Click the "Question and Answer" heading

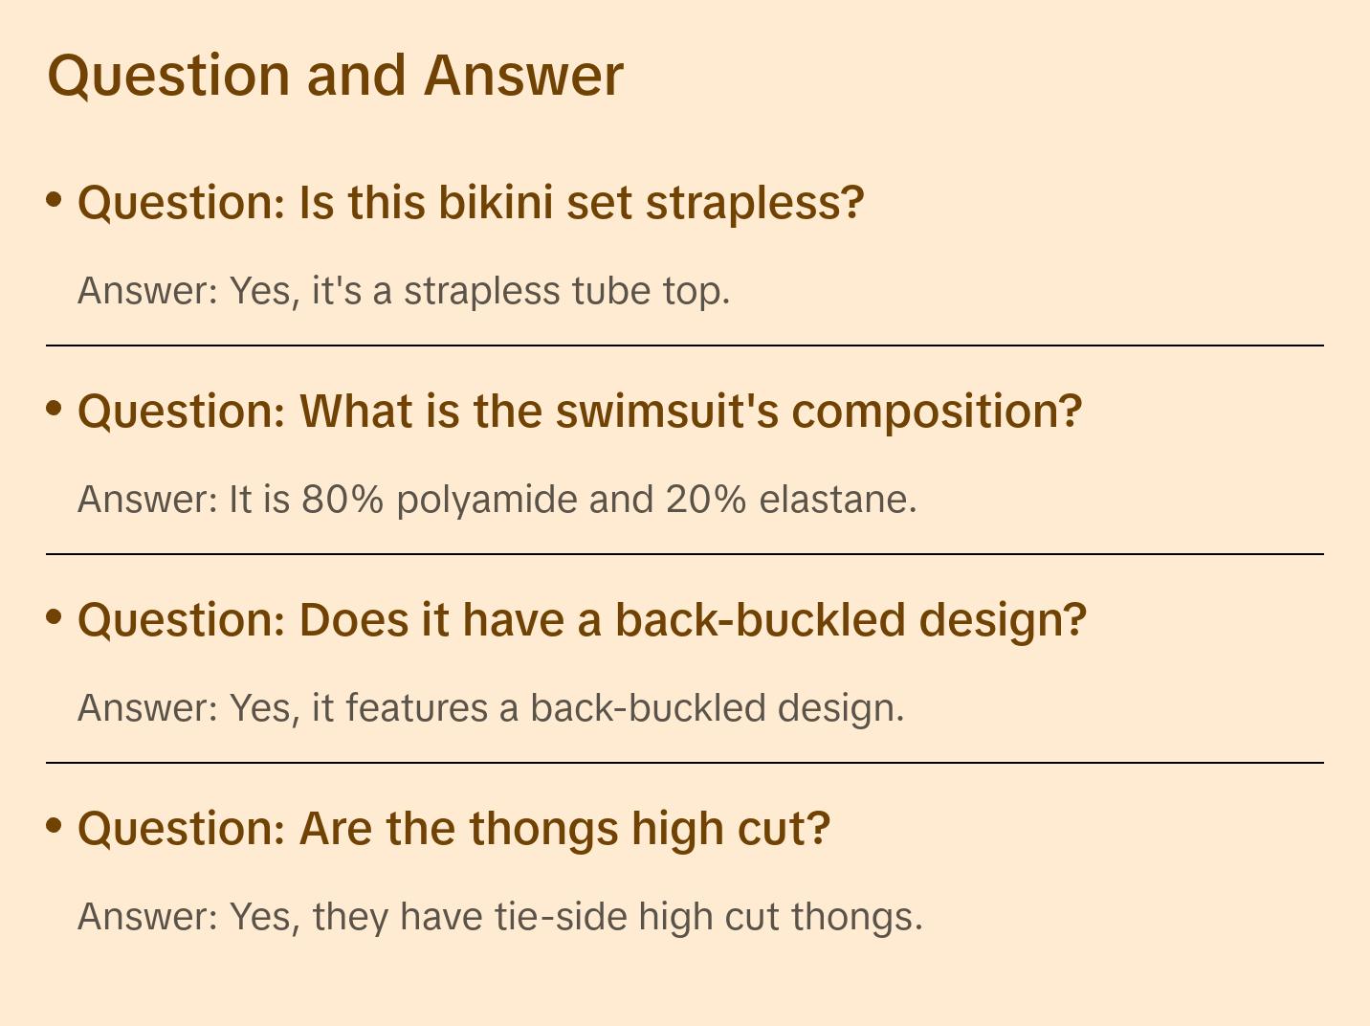[335, 75]
